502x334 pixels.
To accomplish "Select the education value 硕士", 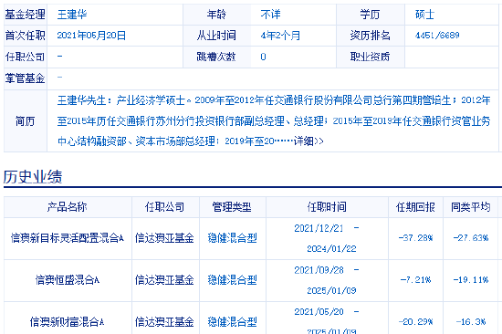I will click(424, 15).
